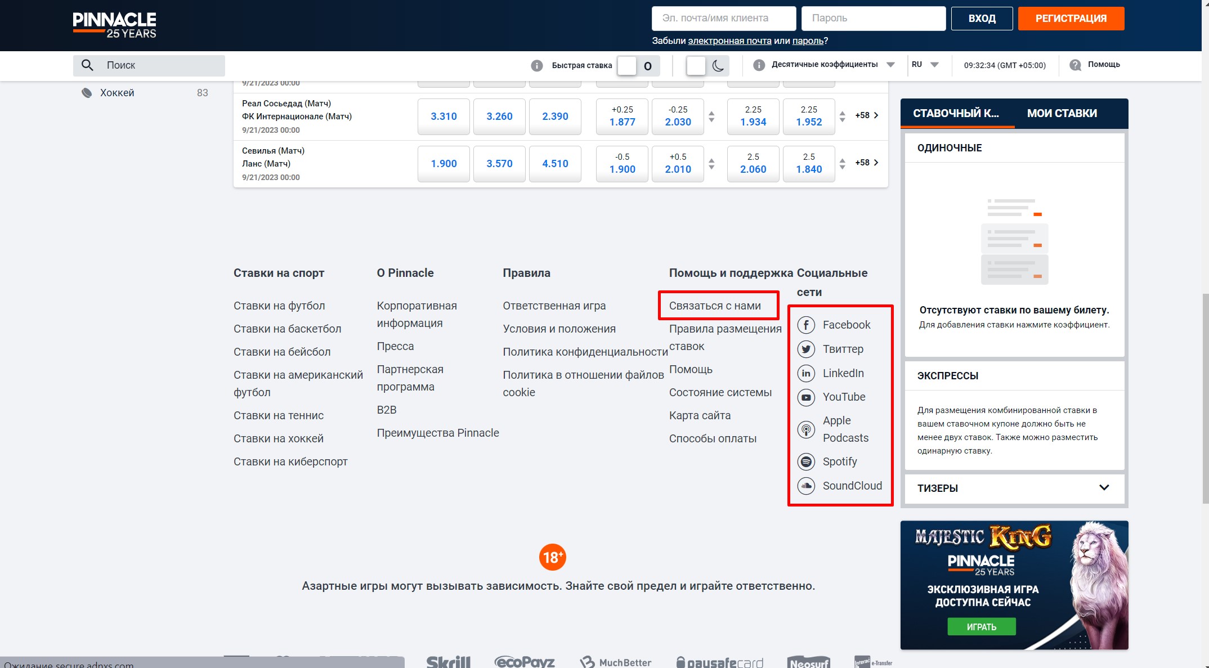Expand the ТИЗЕРЫ section
This screenshot has height=668, width=1209.
[x=1104, y=488]
